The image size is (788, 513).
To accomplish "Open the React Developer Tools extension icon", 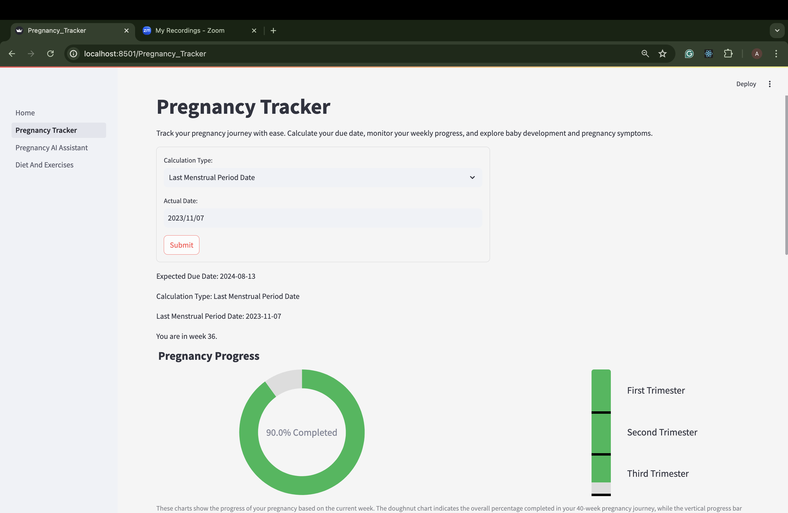I will pyautogui.click(x=709, y=54).
